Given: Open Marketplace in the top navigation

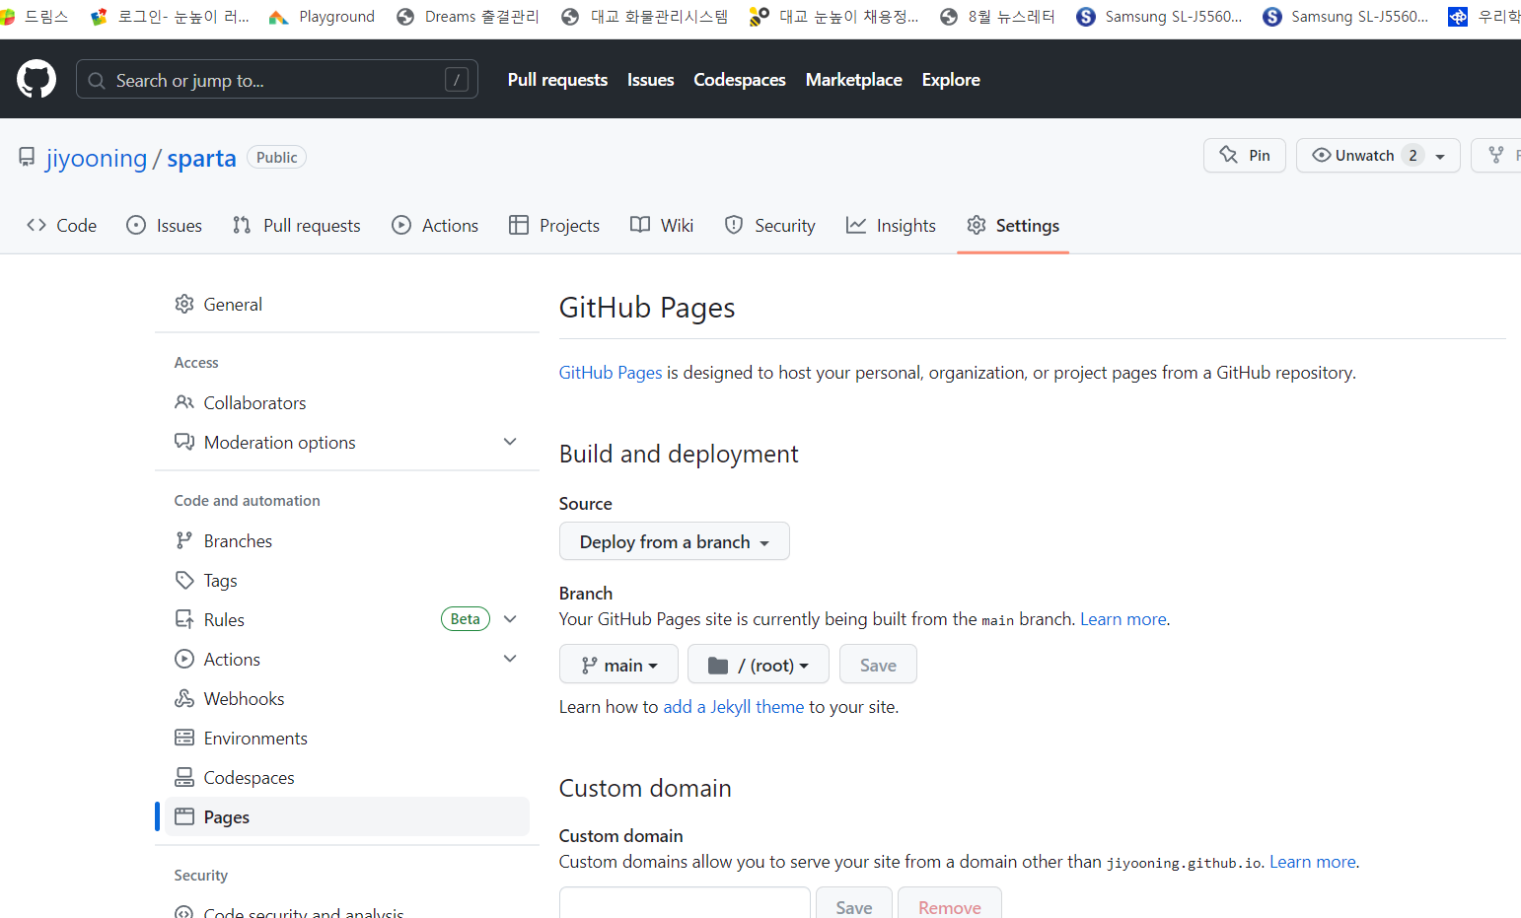Looking at the screenshot, I should [x=854, y=80].
